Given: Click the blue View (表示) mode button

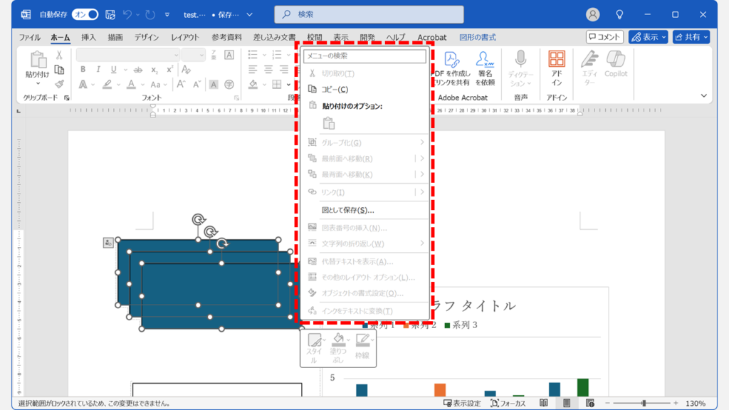Looking at the screenshot, I should click(x=648, y=37).
